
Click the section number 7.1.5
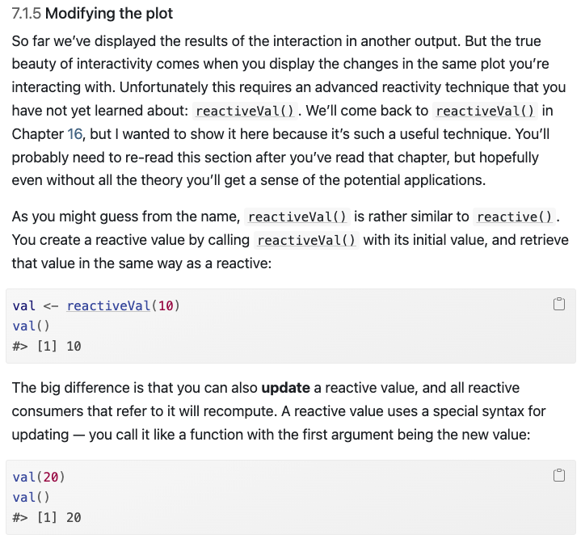click(27, 14)
